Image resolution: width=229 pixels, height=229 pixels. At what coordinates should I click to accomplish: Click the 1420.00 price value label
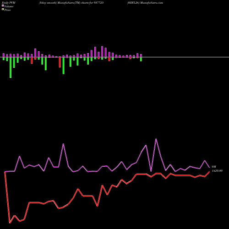pyautogui.click(x=217, y=171)
